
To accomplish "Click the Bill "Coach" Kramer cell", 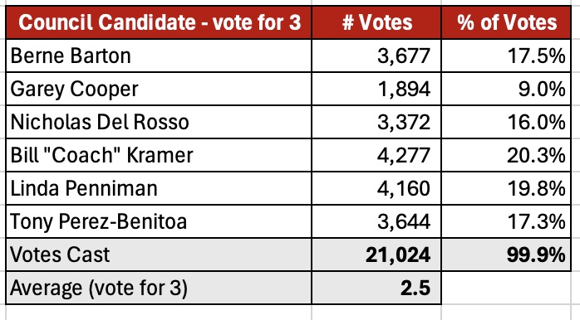I will [x=159, y=155].
